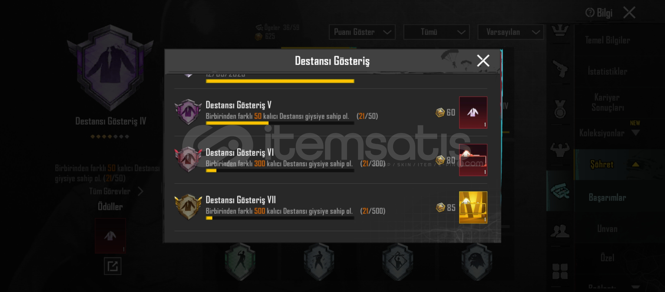Click the medal icon in the sidebar
This screenshot has width=665, height=292.
point(560,109)
